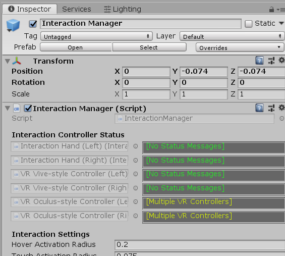Select Interaction Hand (Right) reference field
This screenshot has width=285, height=256.
70,160
